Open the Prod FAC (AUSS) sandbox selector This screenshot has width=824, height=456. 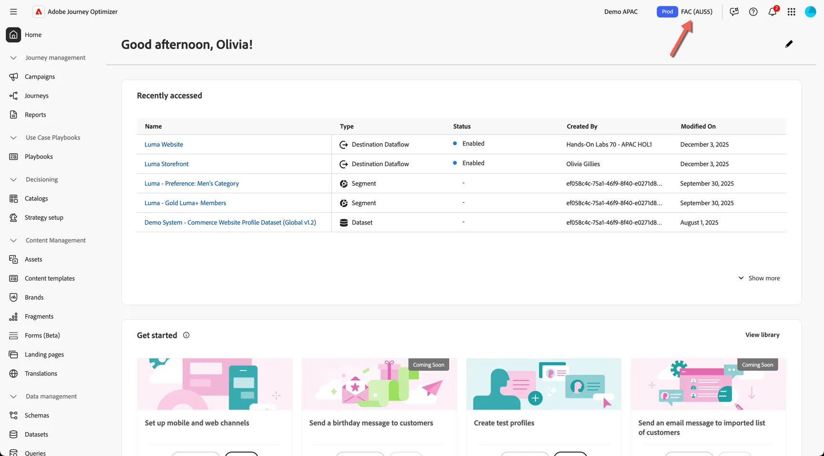pyautogui.click(x=685, y=11)
